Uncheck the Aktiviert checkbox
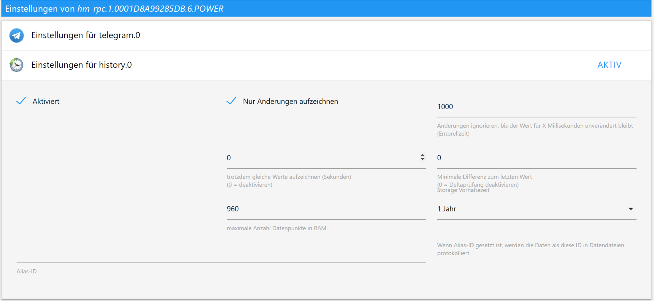This screenshot has width=654, height=301. coord(21,101)
